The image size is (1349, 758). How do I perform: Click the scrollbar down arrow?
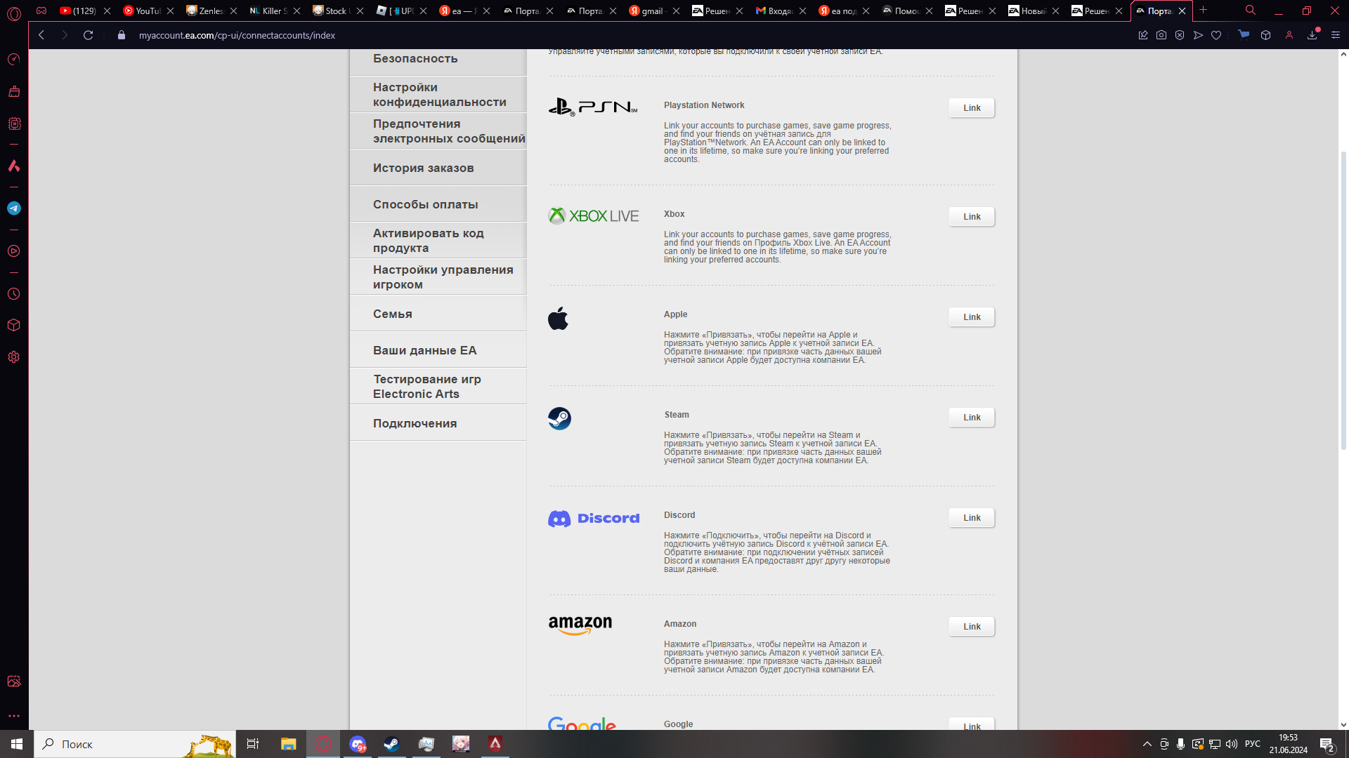[x=1343, y=725]
